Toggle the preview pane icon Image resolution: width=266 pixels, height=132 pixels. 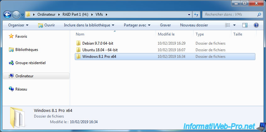coord(245,25)
